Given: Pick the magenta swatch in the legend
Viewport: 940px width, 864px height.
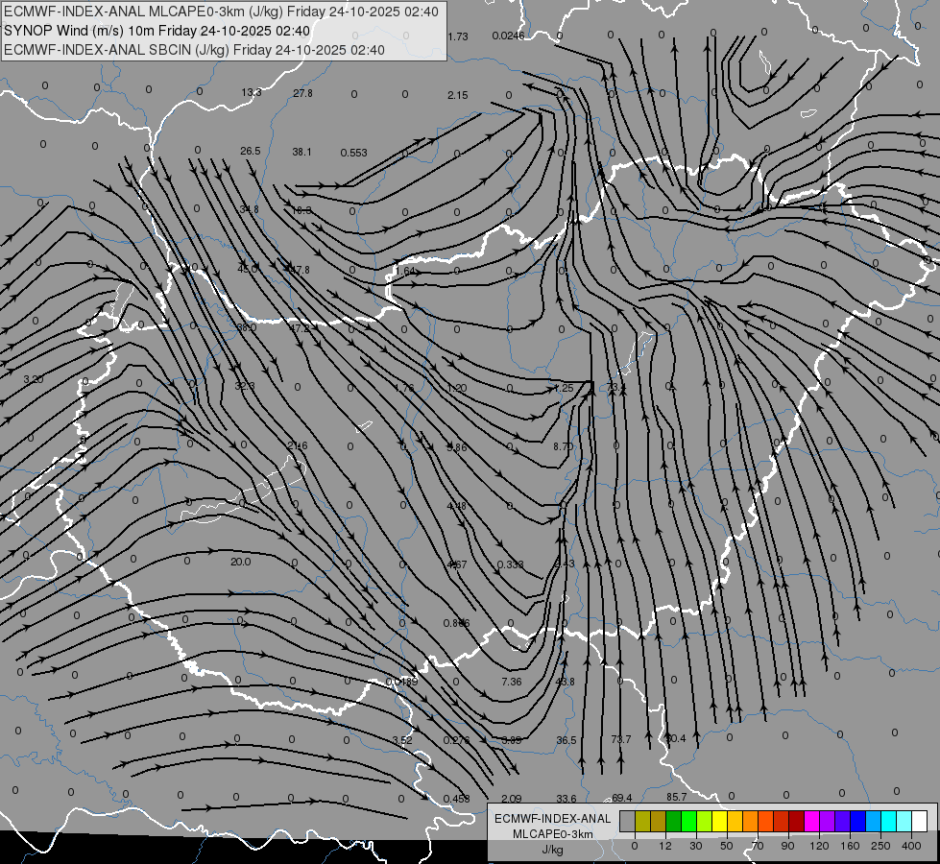Looking at the screenshot, I should [x=811, y=821].
